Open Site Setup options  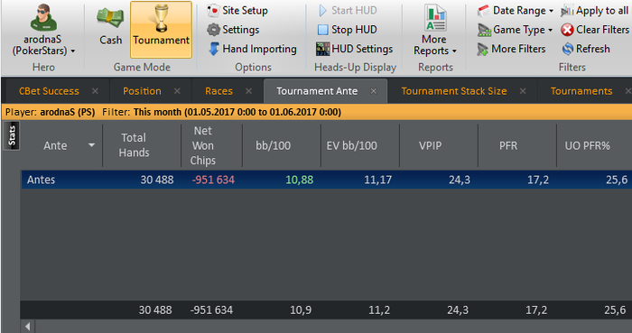tap(237, 11)
